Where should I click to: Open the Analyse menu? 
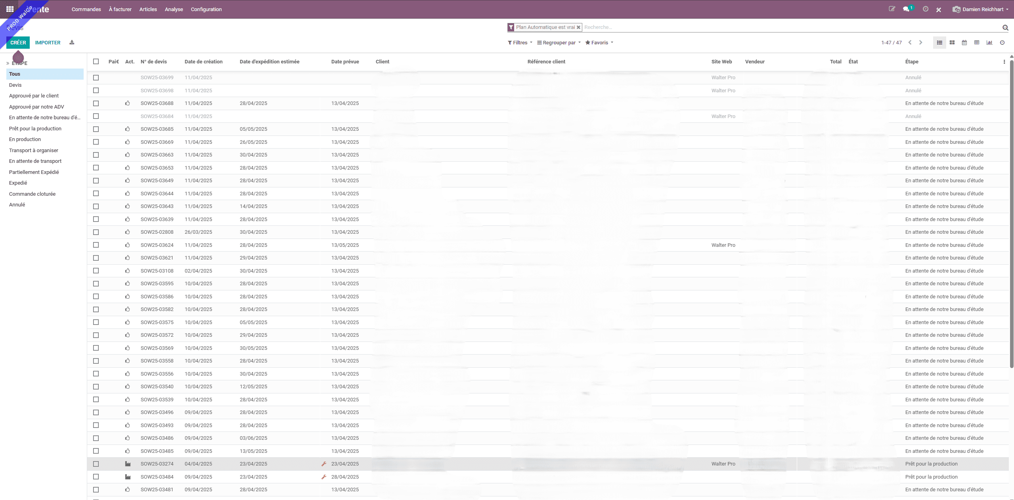click(174, 9)
